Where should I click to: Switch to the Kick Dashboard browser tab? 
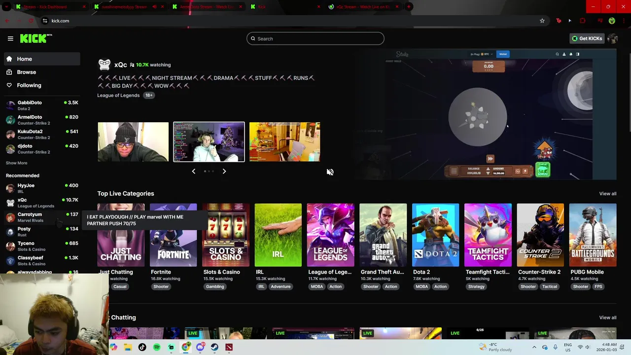pos(49,7)
